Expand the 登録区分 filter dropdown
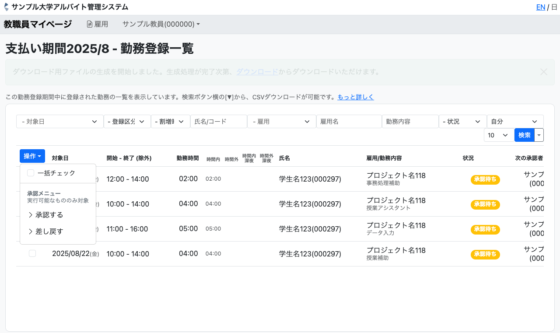 (127, 122)
